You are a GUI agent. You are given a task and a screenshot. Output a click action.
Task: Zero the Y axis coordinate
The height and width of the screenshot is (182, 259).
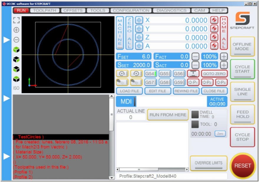click(139, 29)
